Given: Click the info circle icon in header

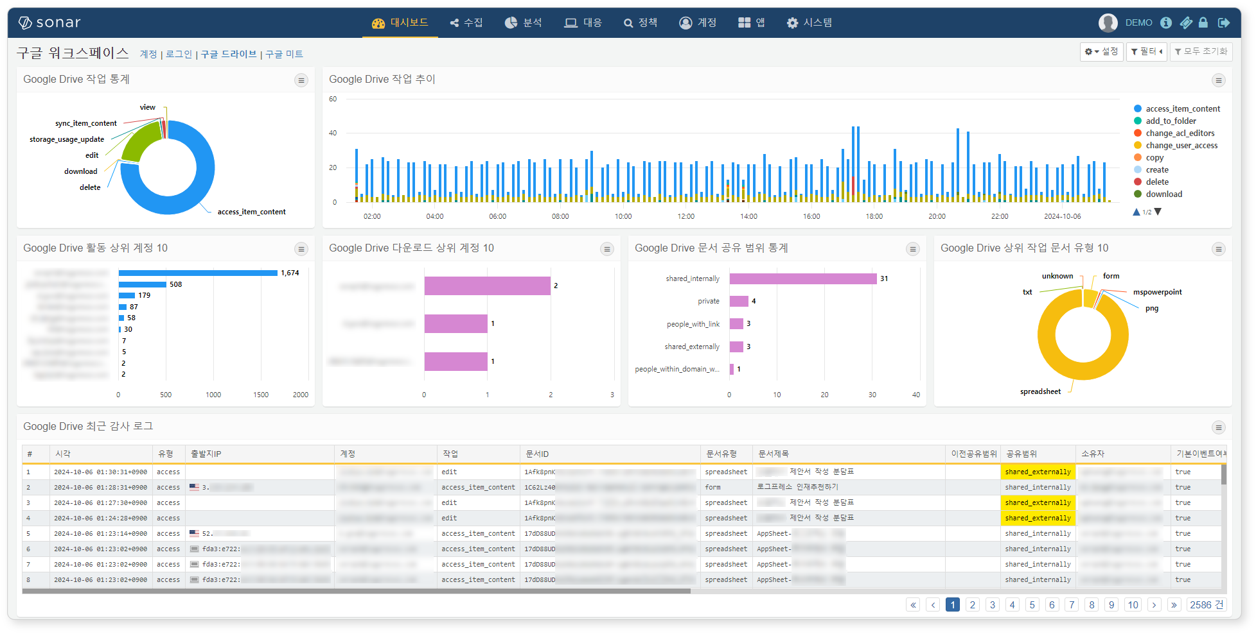Looking at the screenshot, I should tap(1166, 22).
